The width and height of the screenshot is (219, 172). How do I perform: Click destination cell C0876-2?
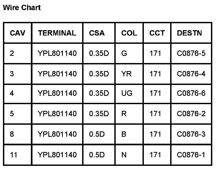191,114
